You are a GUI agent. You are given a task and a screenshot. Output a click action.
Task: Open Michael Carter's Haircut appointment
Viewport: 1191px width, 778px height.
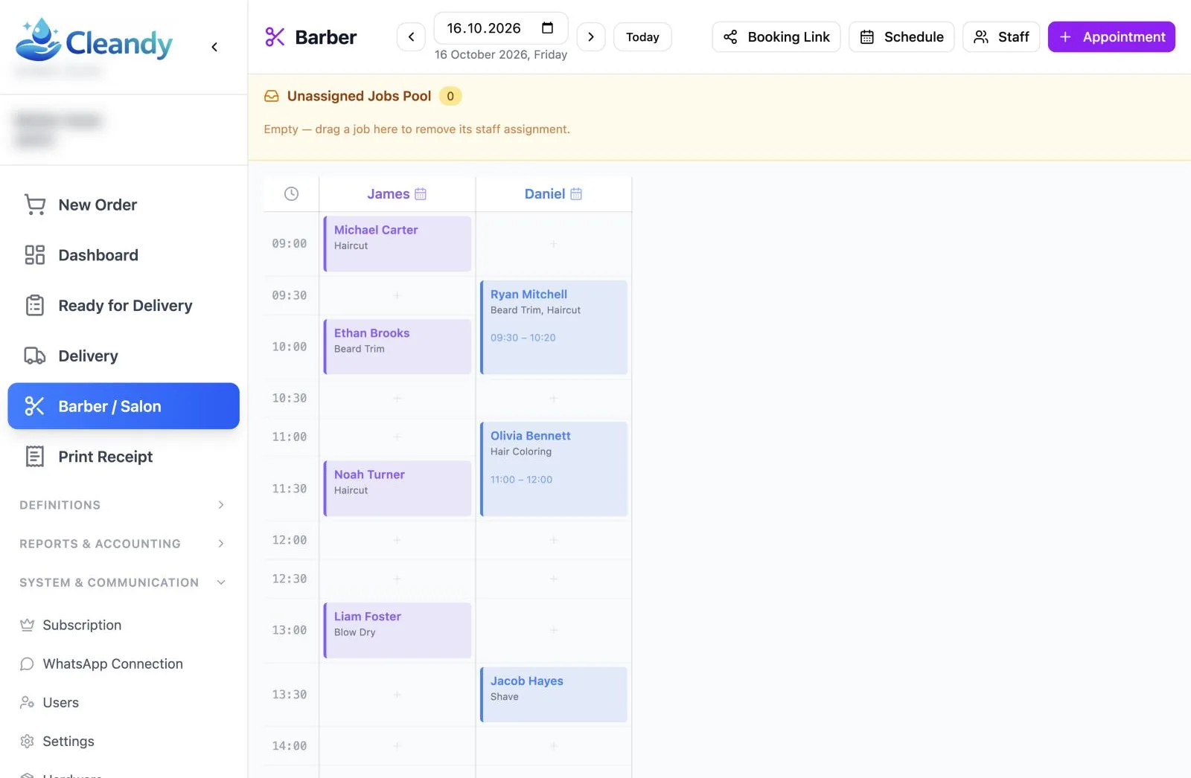397,244
